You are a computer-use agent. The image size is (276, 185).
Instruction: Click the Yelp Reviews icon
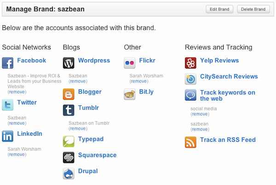190,63
